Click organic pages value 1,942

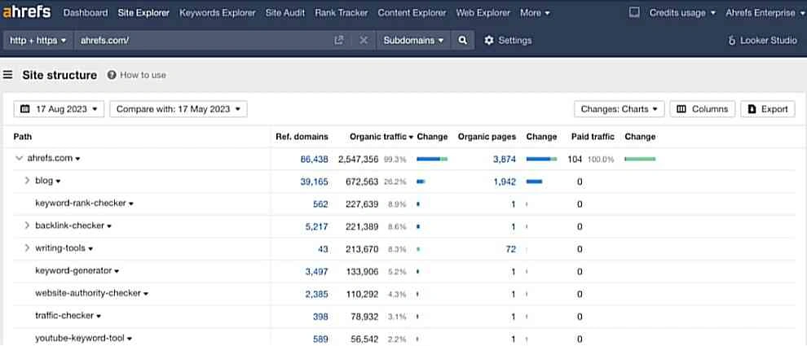(505, 182)
